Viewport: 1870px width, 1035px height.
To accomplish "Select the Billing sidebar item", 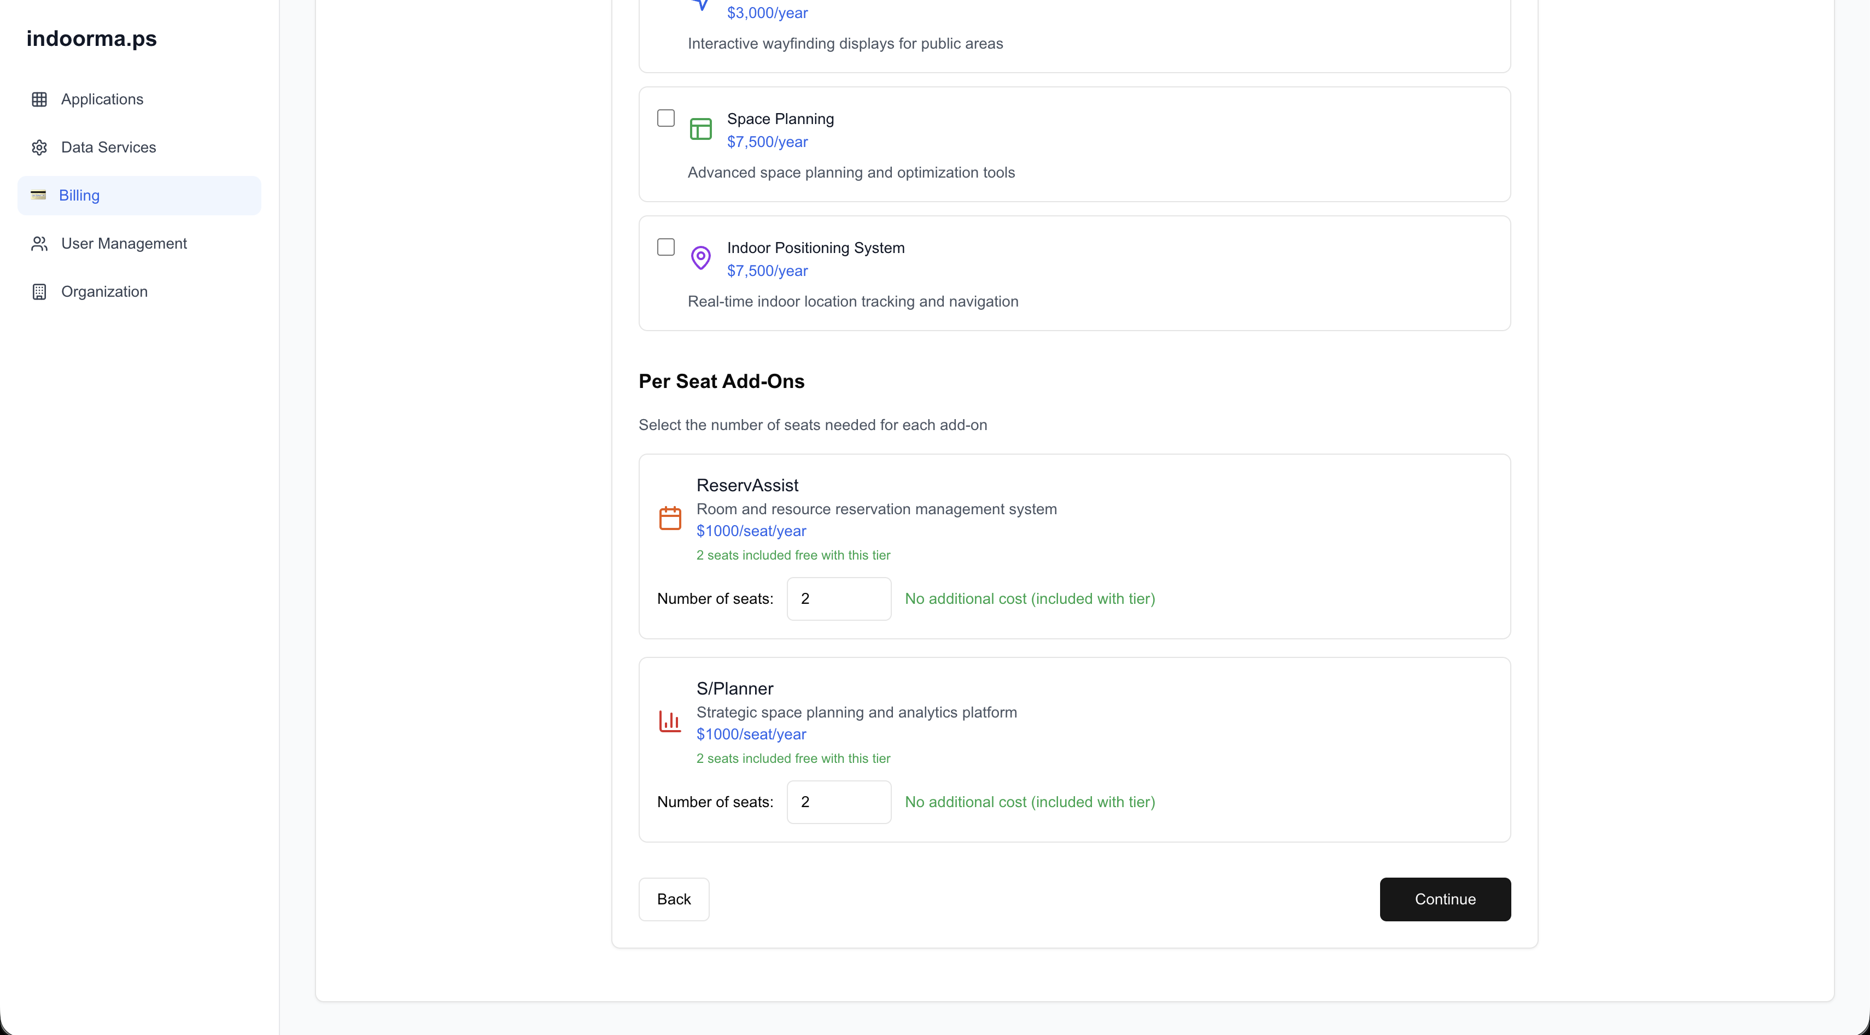I will (139, 195).
